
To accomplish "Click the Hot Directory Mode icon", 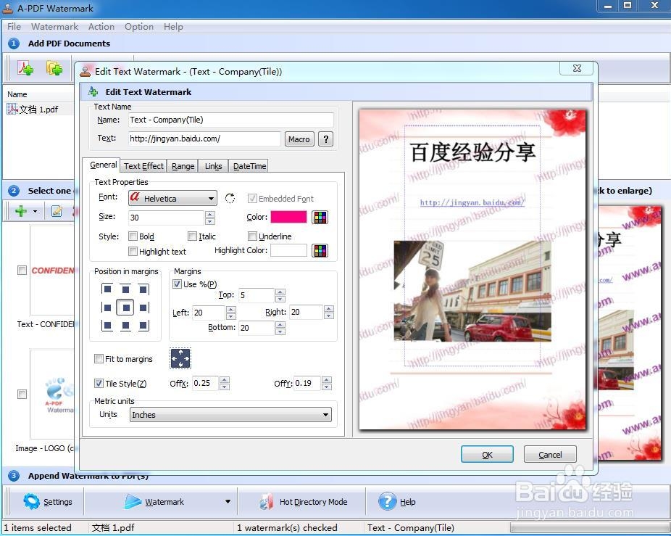I will point(266,501).
